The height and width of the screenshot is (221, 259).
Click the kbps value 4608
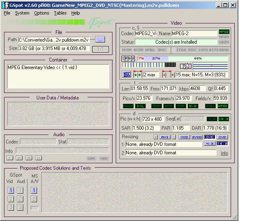click(197, 88)
